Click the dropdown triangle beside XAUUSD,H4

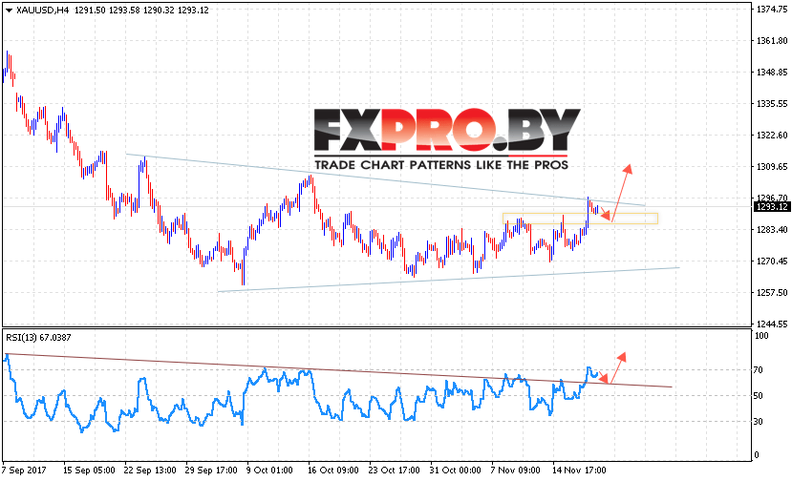point(9,10)
